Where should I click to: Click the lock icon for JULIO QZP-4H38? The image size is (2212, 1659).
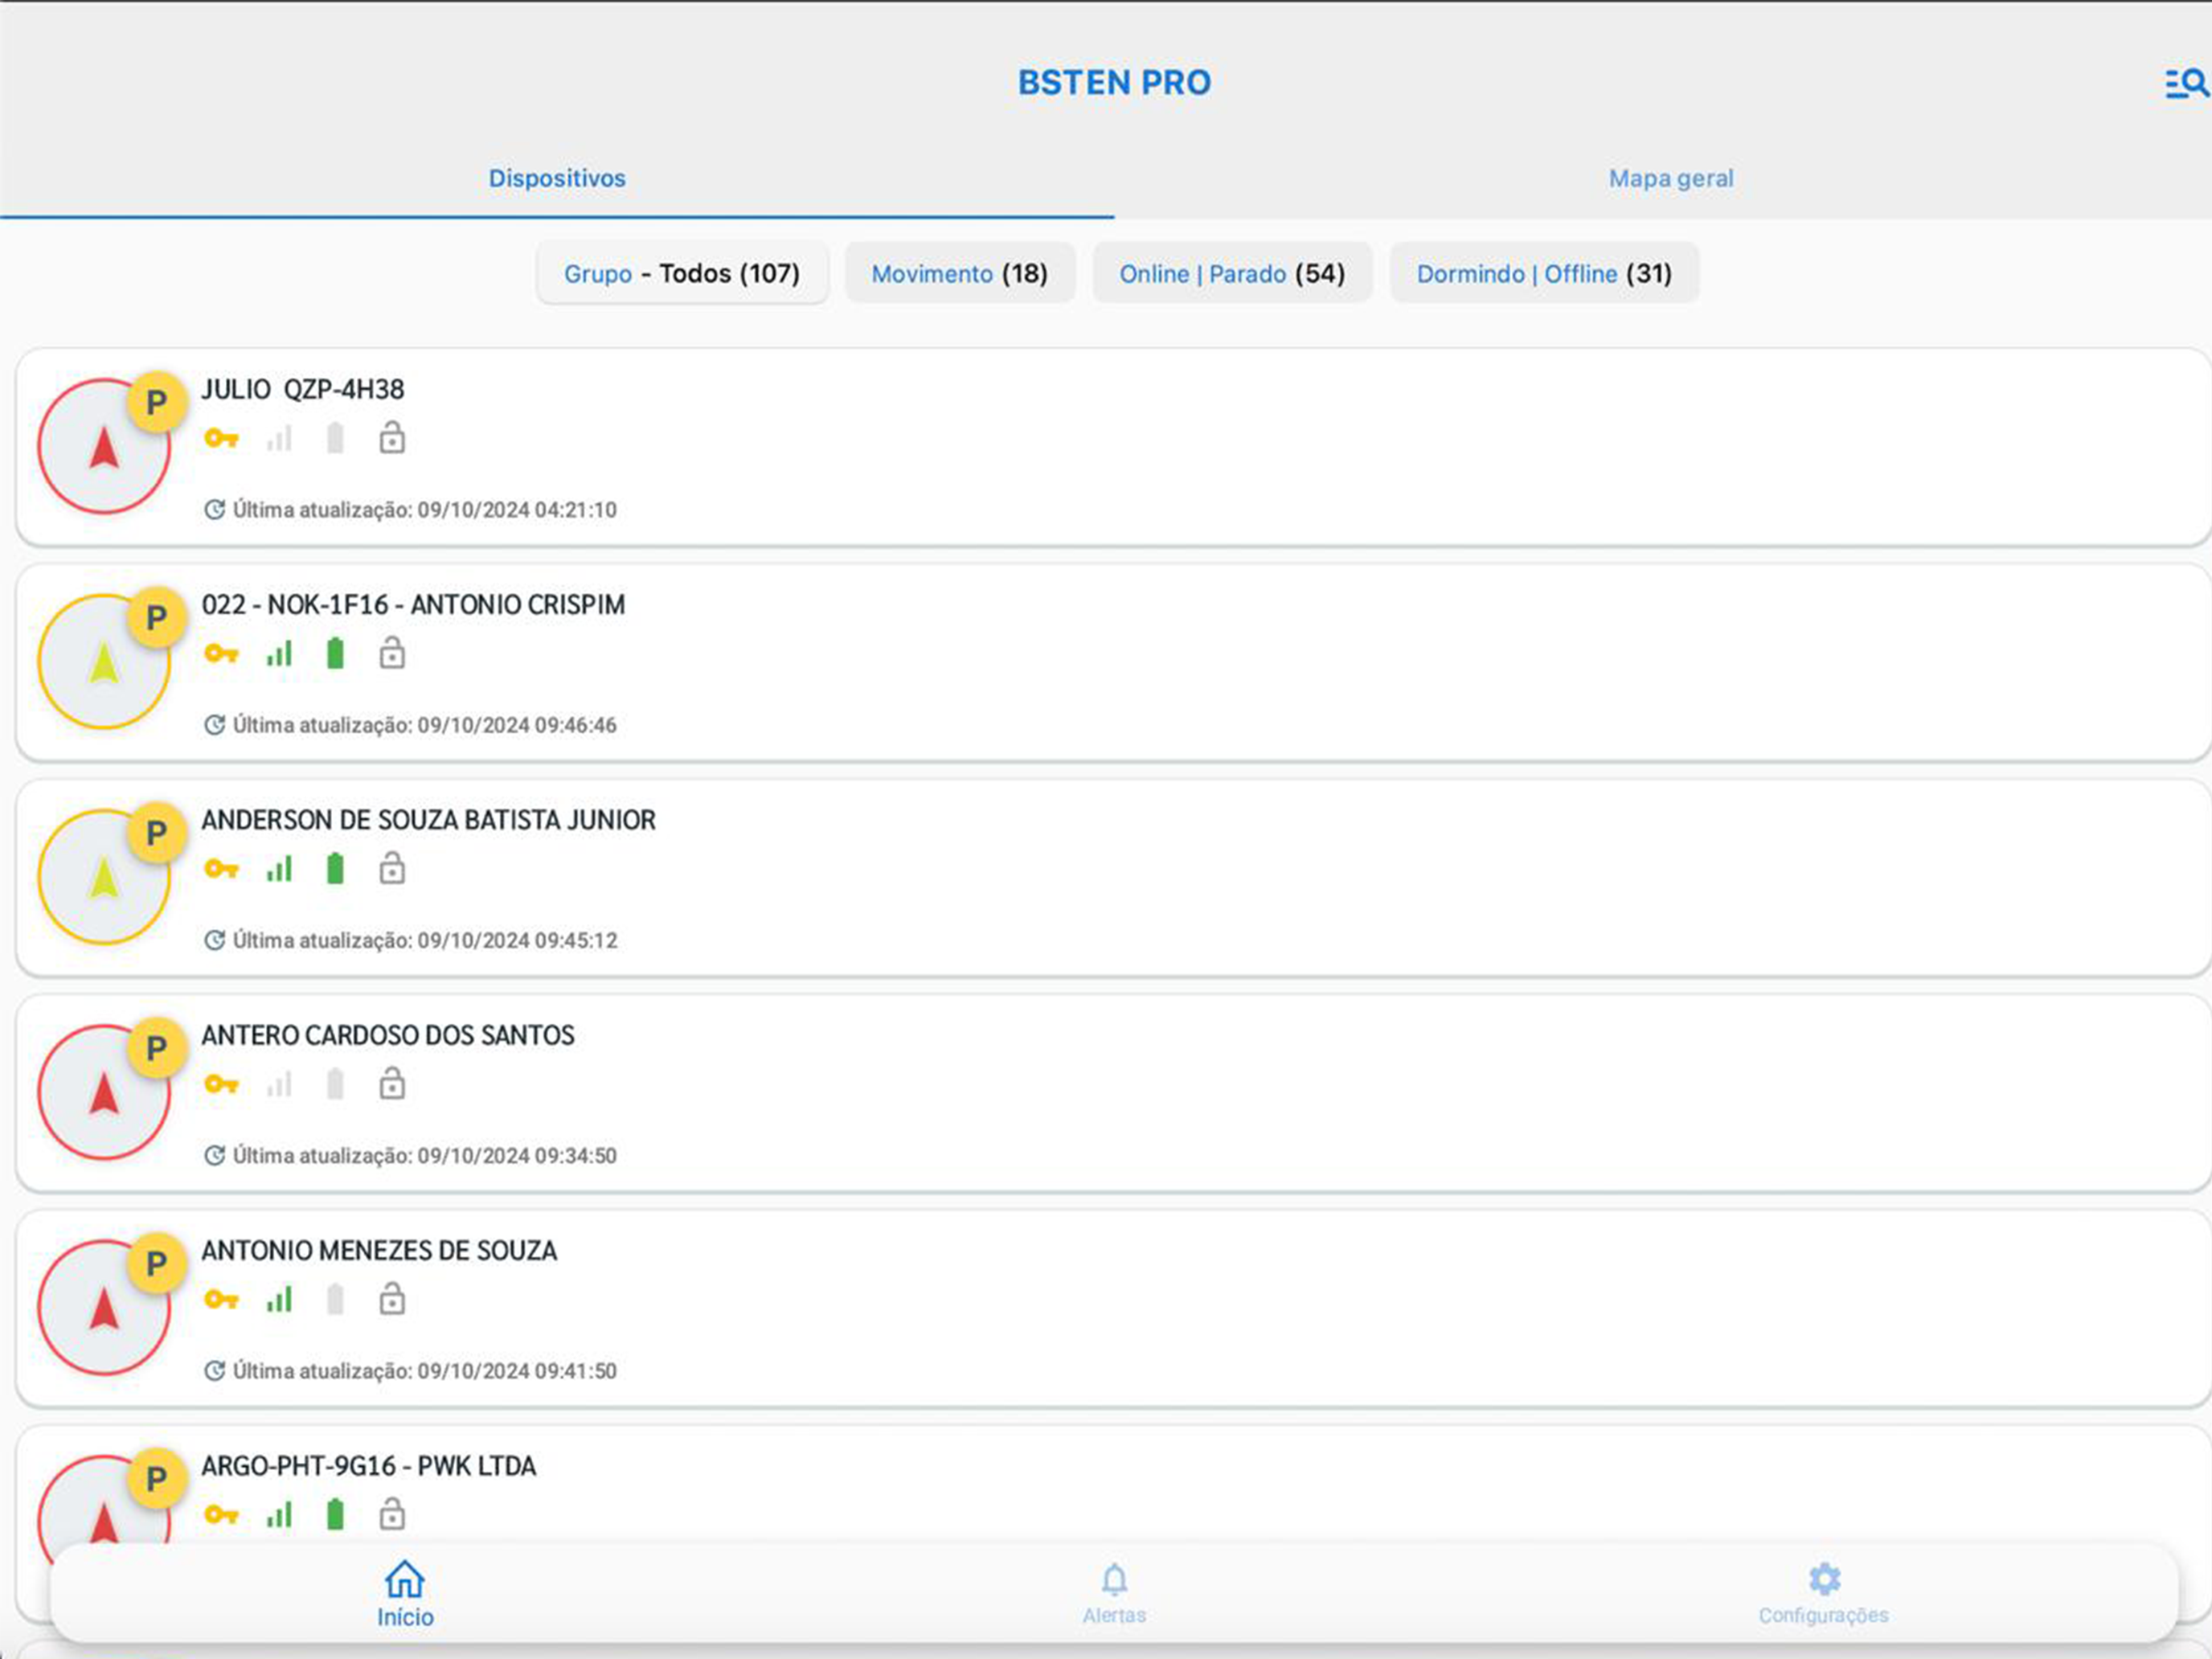pos(392,437)
